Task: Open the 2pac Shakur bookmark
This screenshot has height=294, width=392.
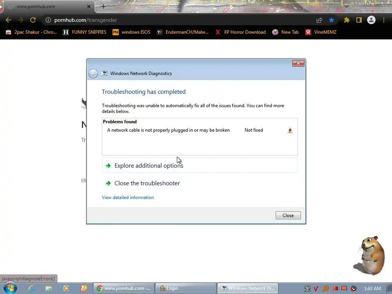Action: coord(31,32)
